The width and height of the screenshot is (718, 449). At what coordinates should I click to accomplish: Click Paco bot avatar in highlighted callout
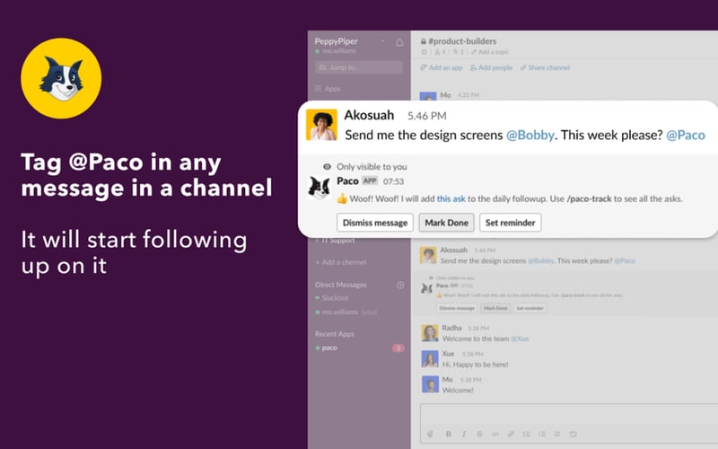[320, 188]
